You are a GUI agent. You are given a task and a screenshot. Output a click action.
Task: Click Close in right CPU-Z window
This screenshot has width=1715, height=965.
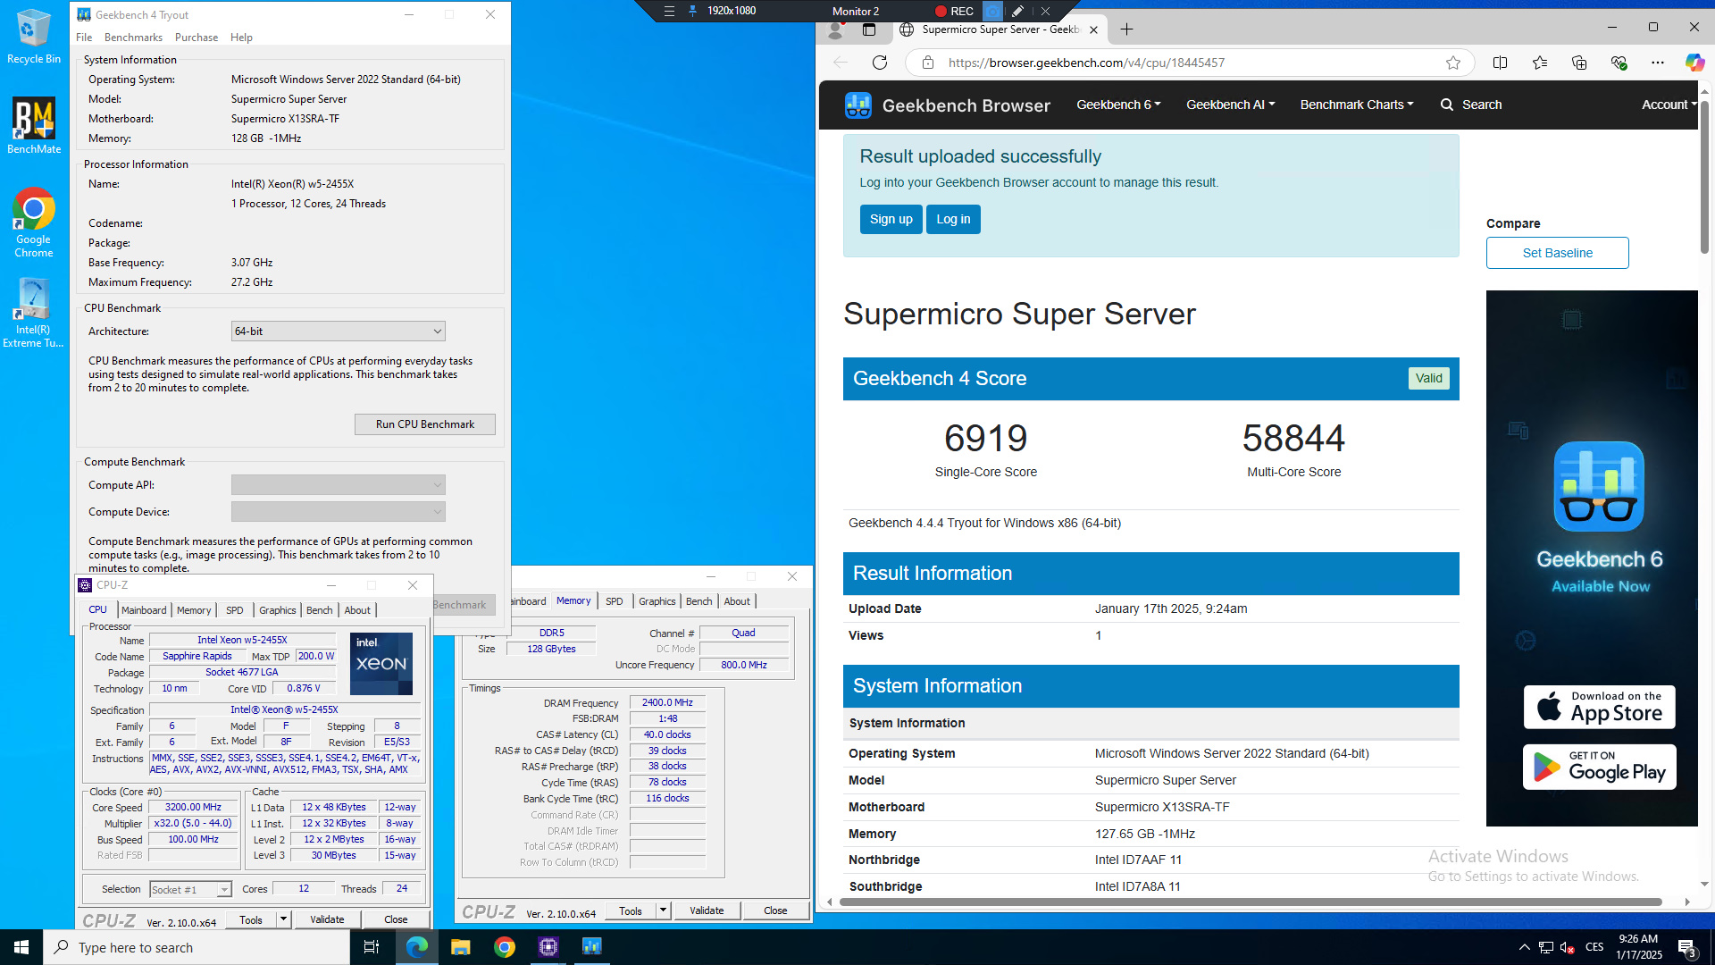(775, 910)
